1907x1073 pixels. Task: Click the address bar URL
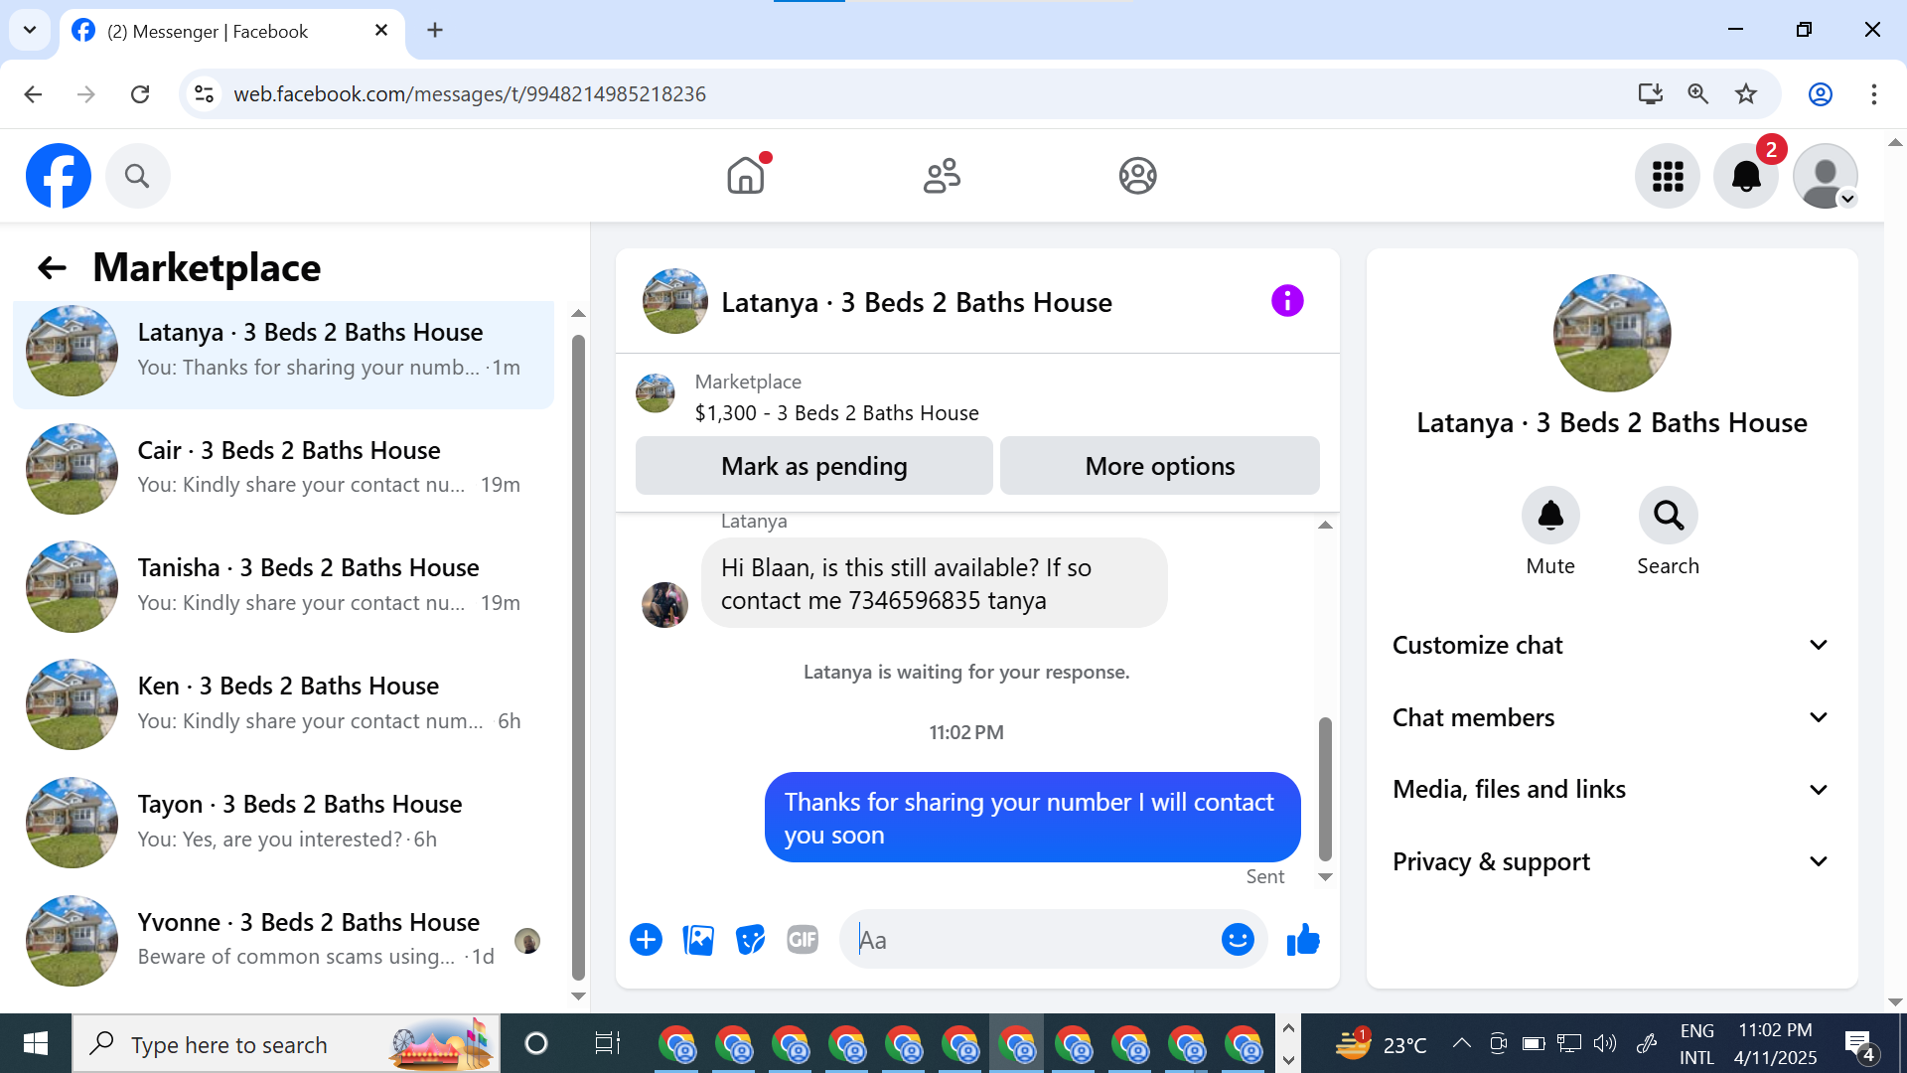coord(469,93)
